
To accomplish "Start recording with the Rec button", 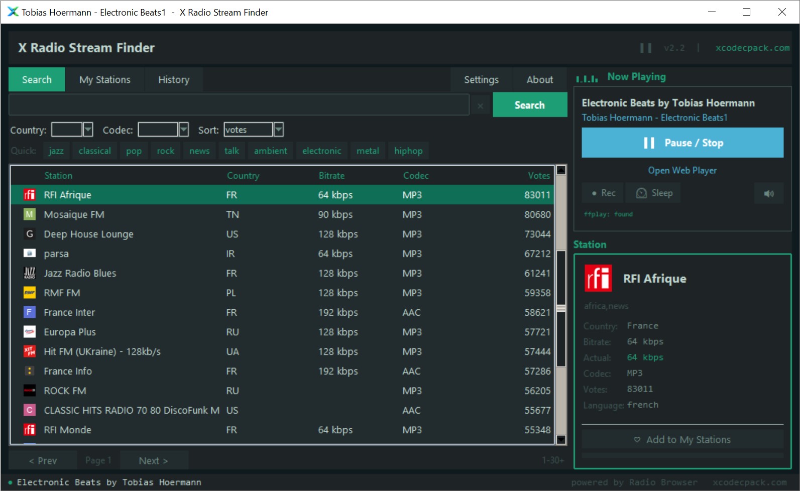I will tap(603, 193).
